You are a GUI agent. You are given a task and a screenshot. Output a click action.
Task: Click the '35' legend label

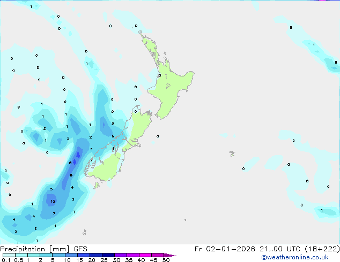[x=129, y=260]
